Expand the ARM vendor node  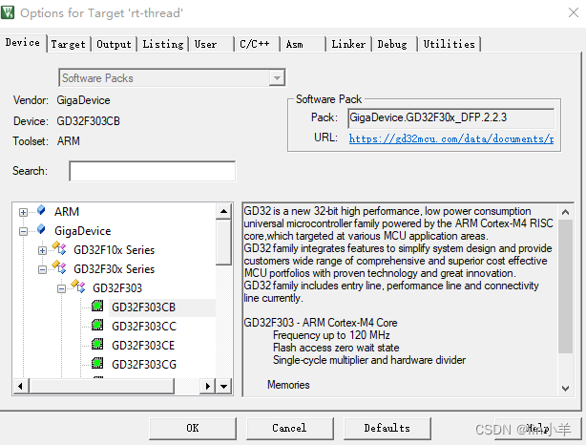pyautogui.click(x=23, y=212)
